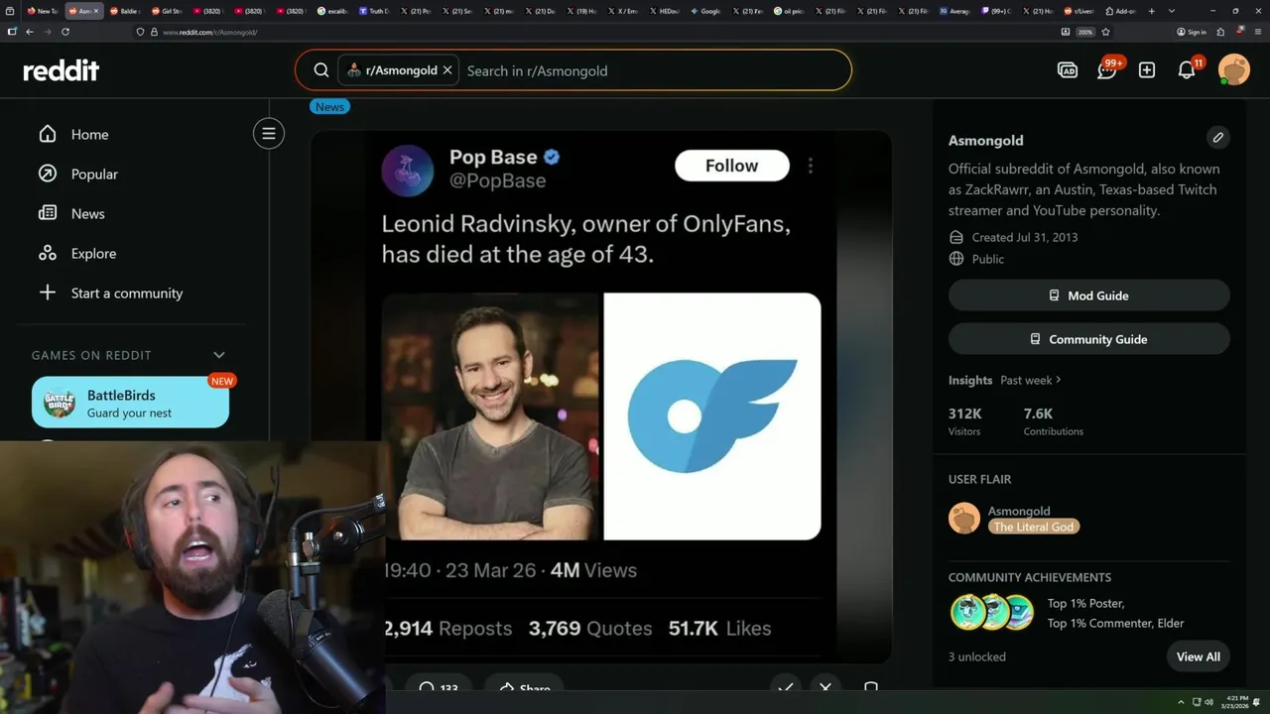1270x714 pixels.
Task: Open a new browser tab with plus
Action: (1152, 11)
